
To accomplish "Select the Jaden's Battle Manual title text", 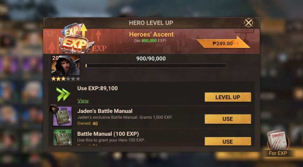I will (x=105, y=111).
